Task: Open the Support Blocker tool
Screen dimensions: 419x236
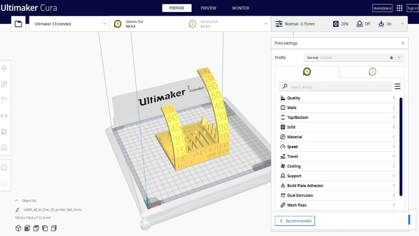Action: (4, 147)
